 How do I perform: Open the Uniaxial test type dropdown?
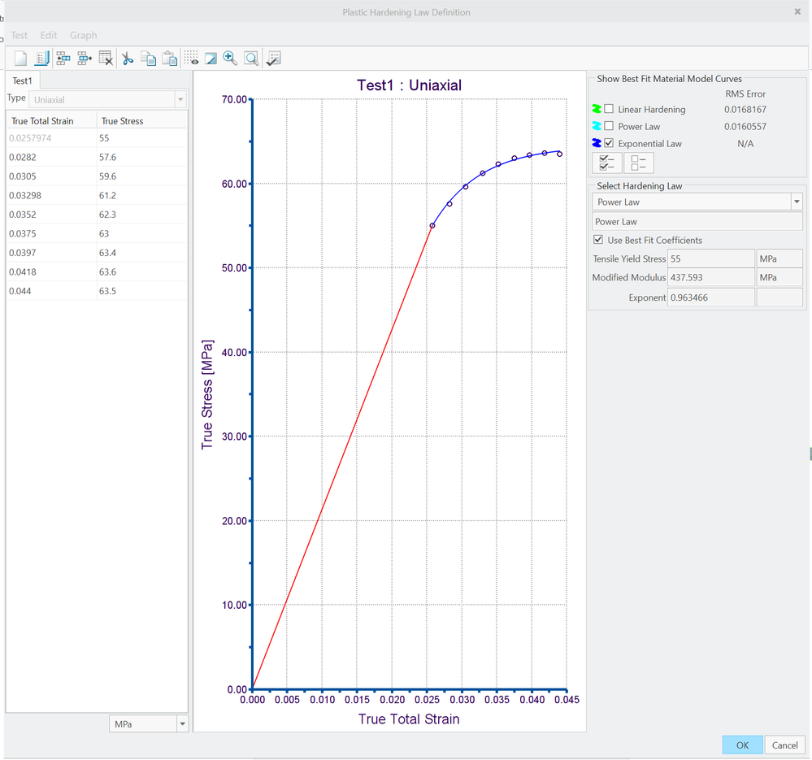pos(180,99)
